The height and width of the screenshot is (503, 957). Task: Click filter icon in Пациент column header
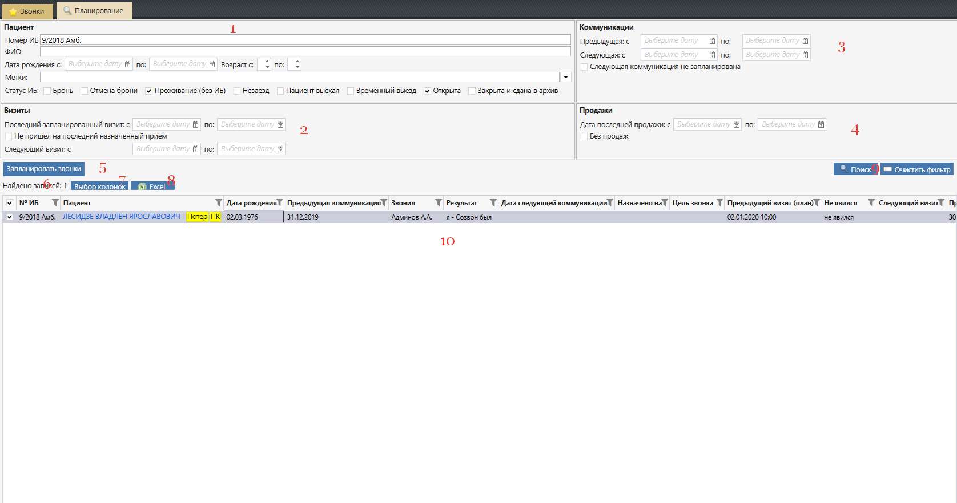(x=218, y=203)
